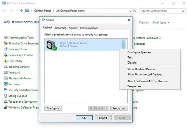Click the Set Default button
The image size is (187, 128).
pos(96,108)
